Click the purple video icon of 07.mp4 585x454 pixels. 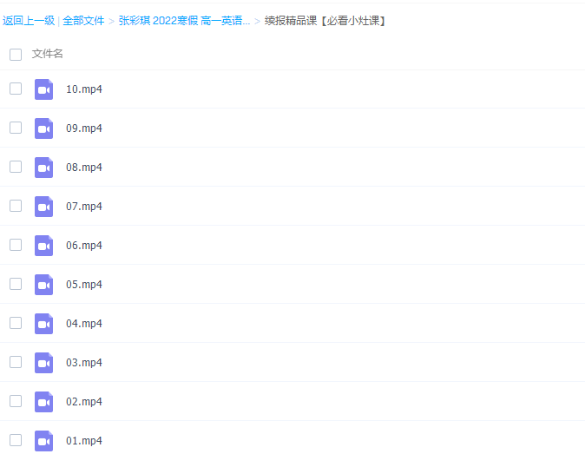tap(43, 207)
